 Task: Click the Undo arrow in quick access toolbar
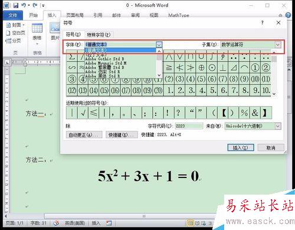[x=24, y=5]
